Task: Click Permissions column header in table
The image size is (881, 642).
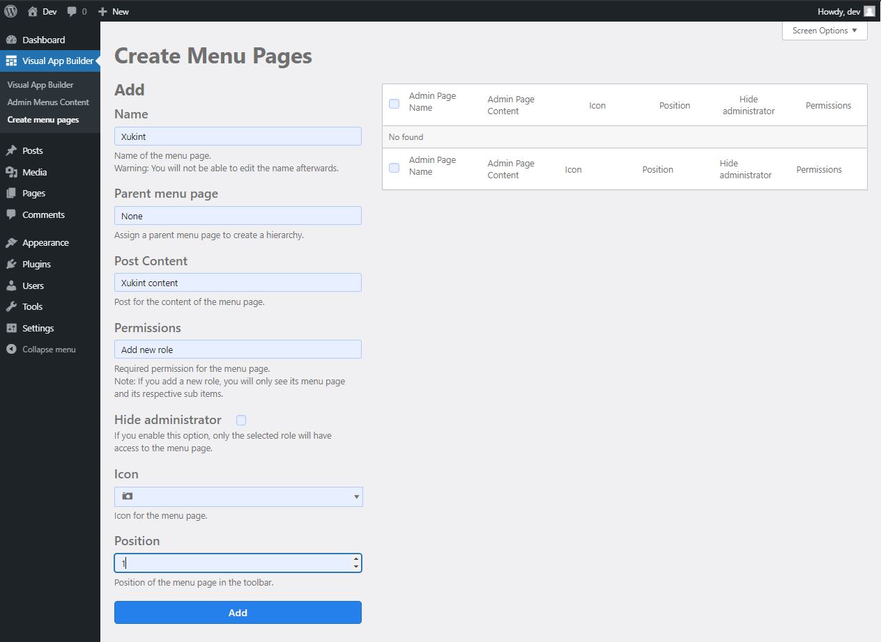Action: click(828, 105)
